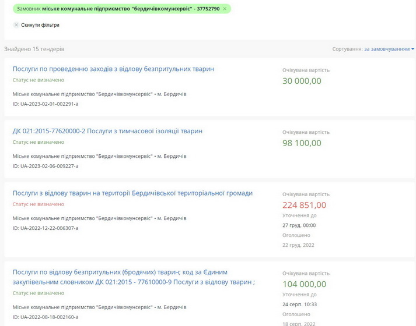Screen dimensions: 416x326
Task: Remove the Бердичівкомунсервіс customer filter chip
Action: tap(225, 9)
